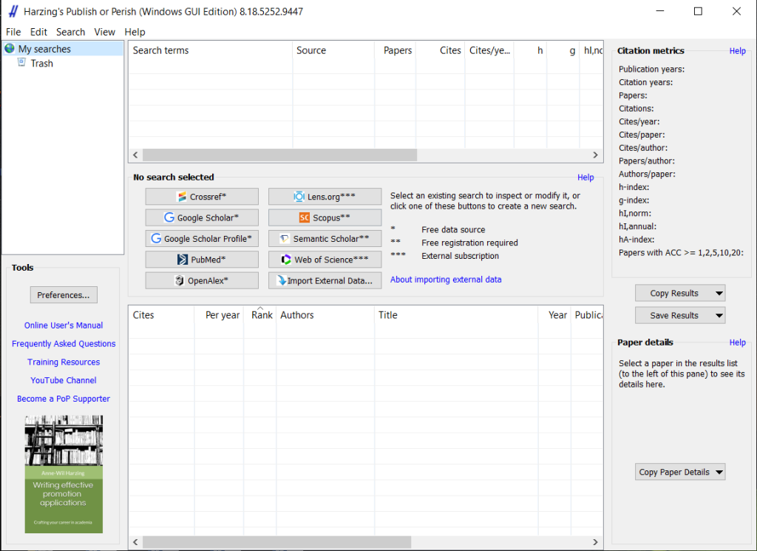Create a new PubMed search
Viewport: 757px width, 551px height.
(x=202, y=260)
